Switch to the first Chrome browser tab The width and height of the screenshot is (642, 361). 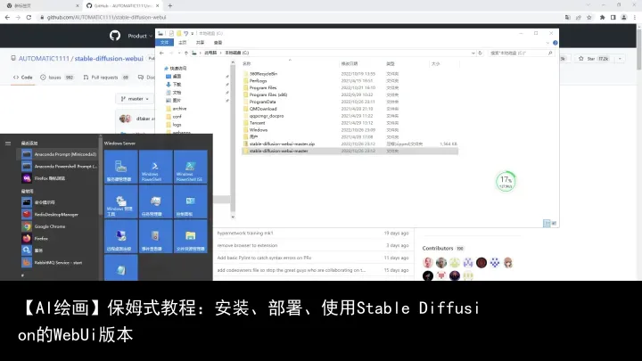click(x=41, y=5)
